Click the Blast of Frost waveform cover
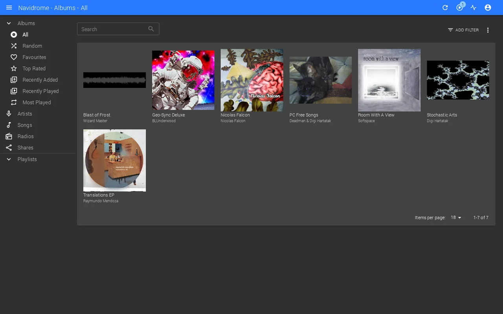The image size is (503, 314). pos(114,80)
